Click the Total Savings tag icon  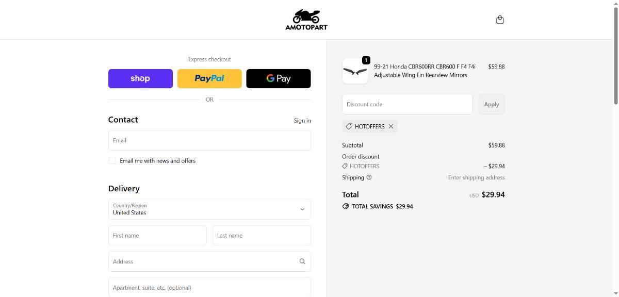(x=346, y=206)
